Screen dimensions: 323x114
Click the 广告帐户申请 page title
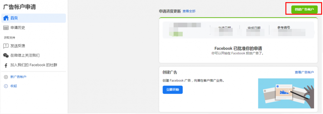point(20,7)
